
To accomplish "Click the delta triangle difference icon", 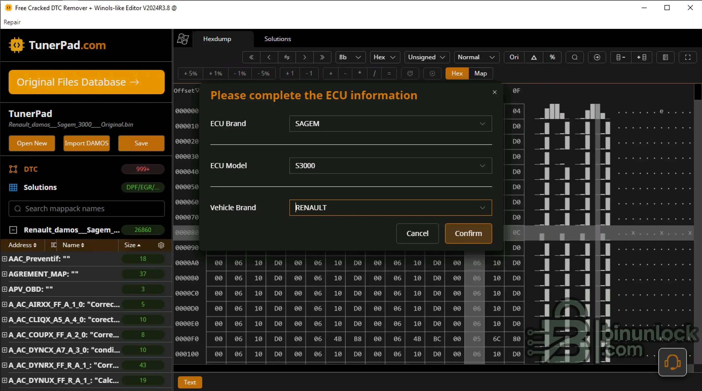I will pos(534,57).
